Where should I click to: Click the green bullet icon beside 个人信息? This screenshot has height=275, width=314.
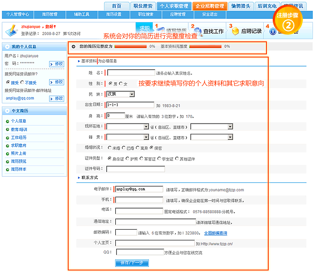8,121
